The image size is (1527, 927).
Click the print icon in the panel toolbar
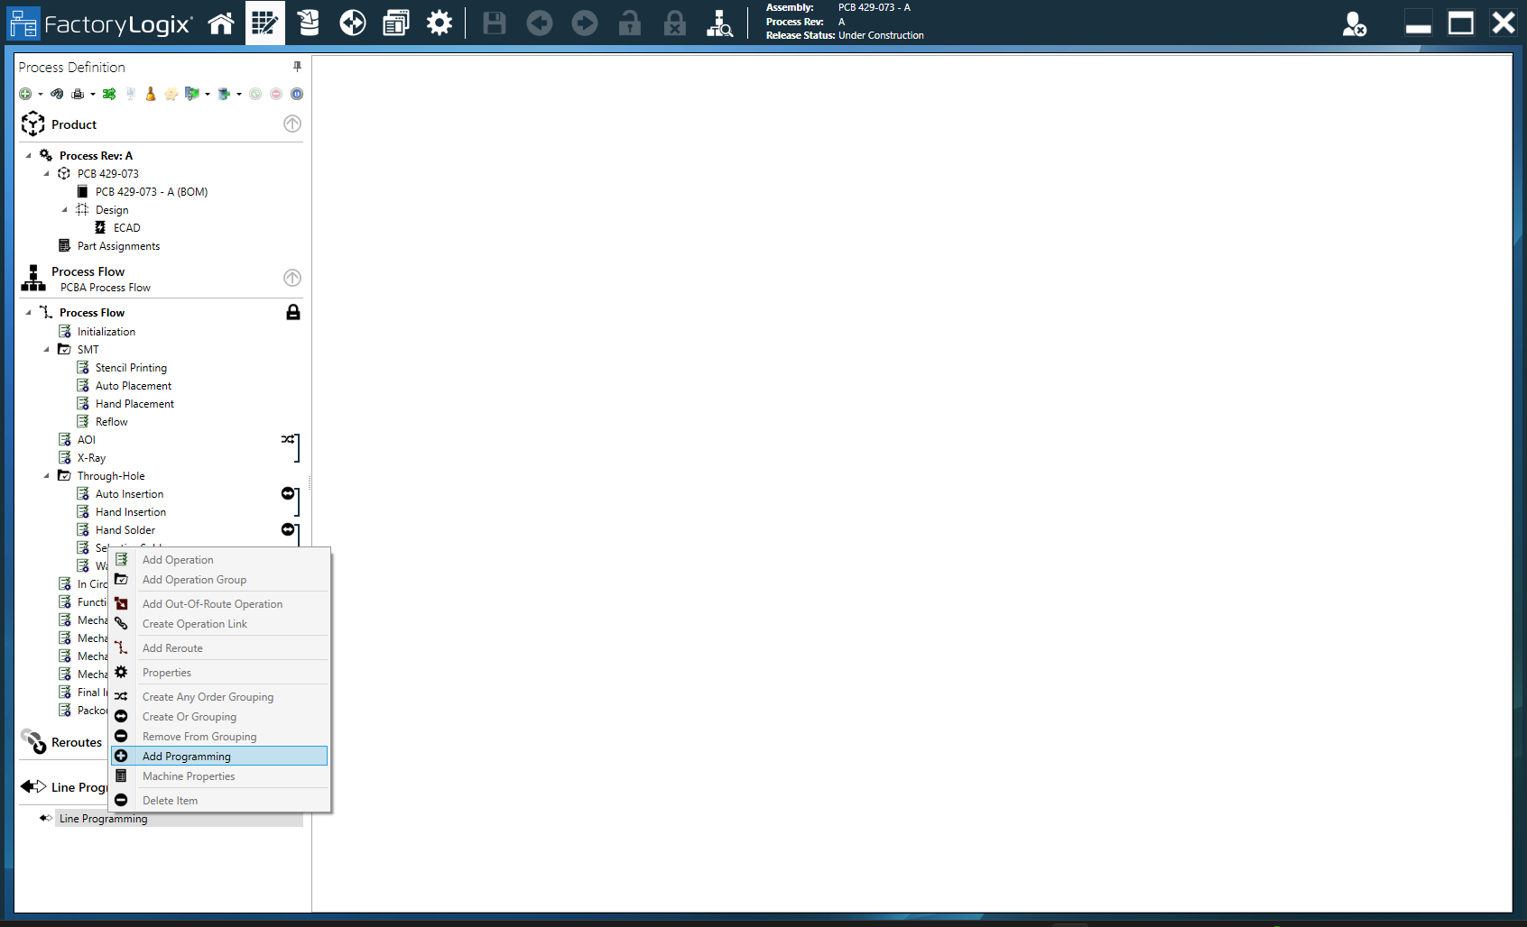[79, 93]
